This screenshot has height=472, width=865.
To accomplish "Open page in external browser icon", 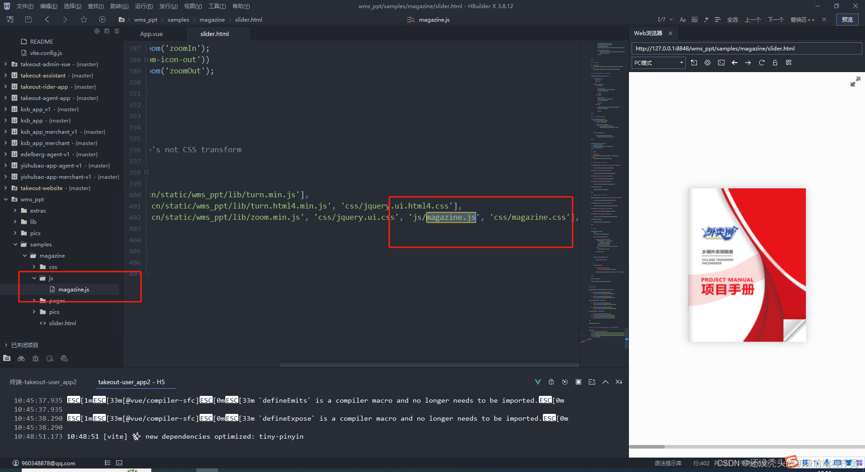I will point(694,63).
